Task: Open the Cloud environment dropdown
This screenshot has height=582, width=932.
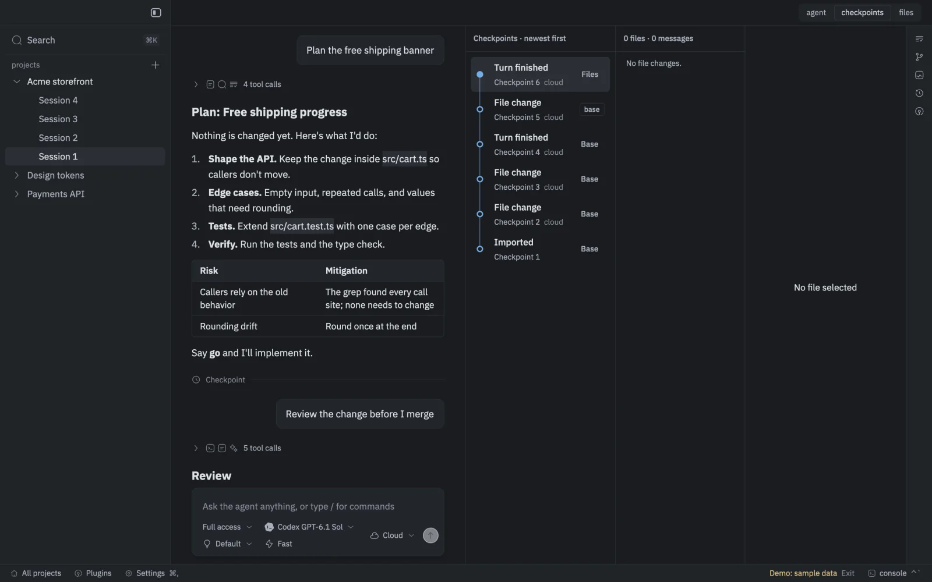Action: 392,535
